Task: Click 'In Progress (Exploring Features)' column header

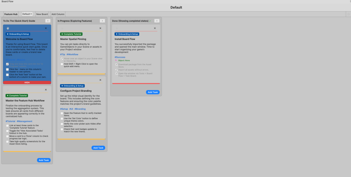Action: (75, 21)
